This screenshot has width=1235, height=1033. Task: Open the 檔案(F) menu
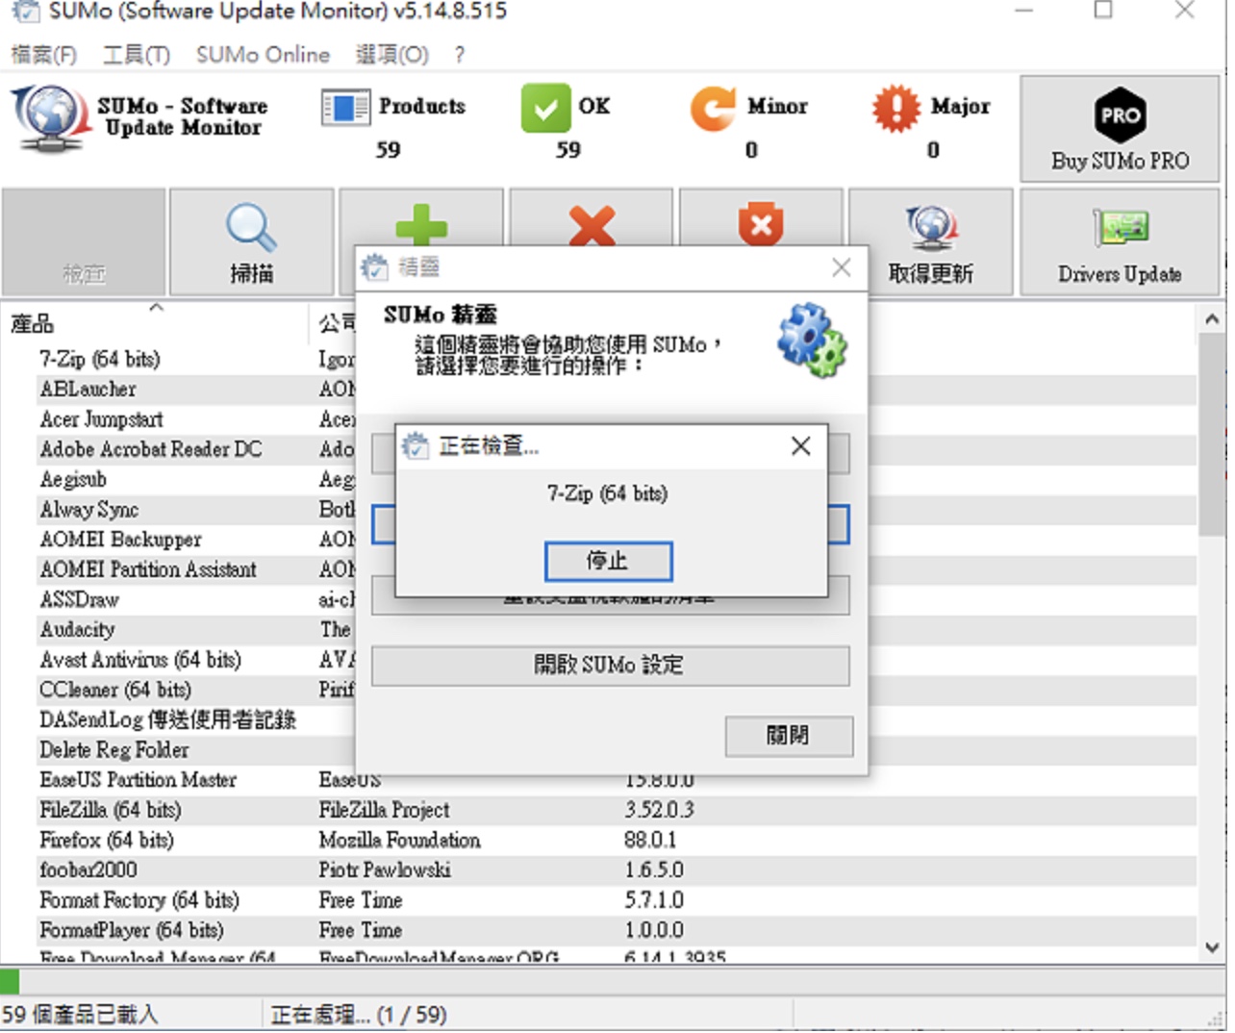coord(43,55)
